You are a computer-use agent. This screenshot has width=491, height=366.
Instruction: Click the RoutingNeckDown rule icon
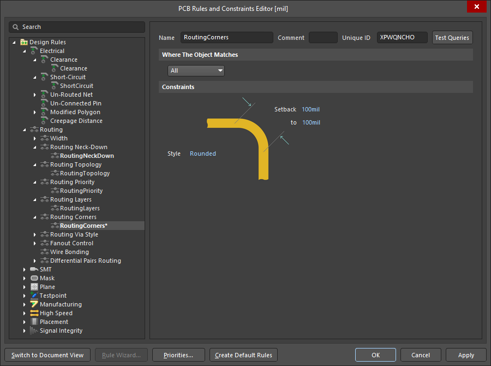[x=55, y=156]
